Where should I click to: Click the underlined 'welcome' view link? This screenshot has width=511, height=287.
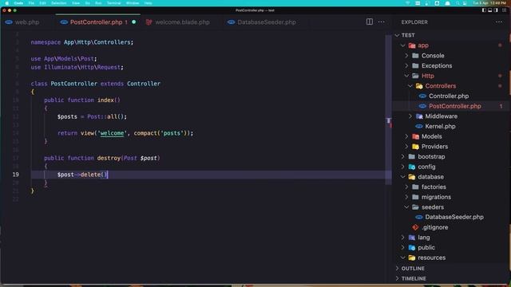(112, 133)
